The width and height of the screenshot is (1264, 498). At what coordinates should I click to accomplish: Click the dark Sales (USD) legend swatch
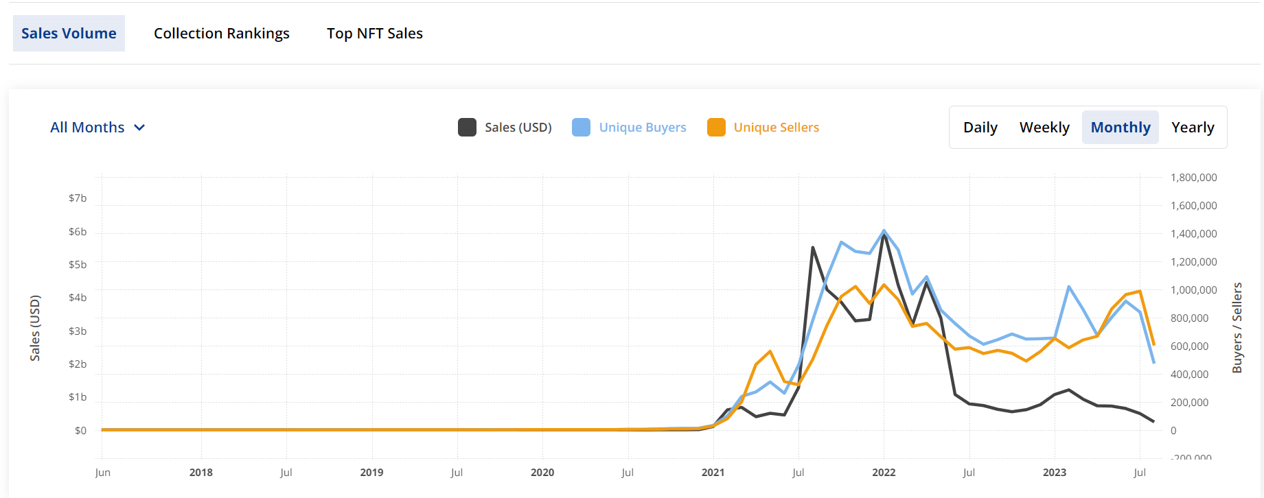pyautogui.click(x=467, y=128)
